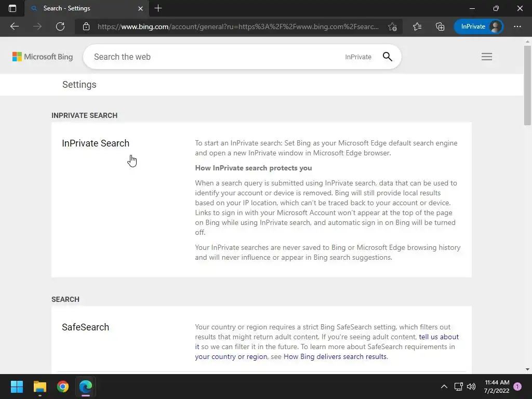Follow the 'tell us about it' link
532x399 pixels.
438,337
